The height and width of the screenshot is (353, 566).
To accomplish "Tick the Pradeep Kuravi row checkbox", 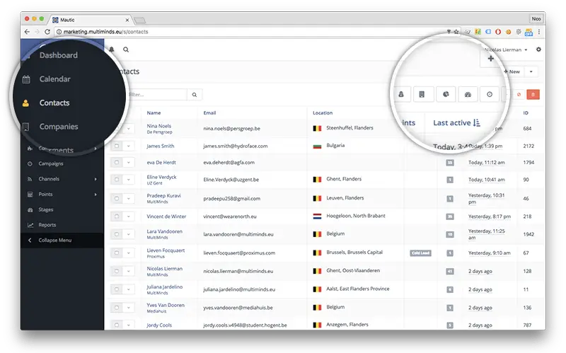I will (x=117, y=198).
